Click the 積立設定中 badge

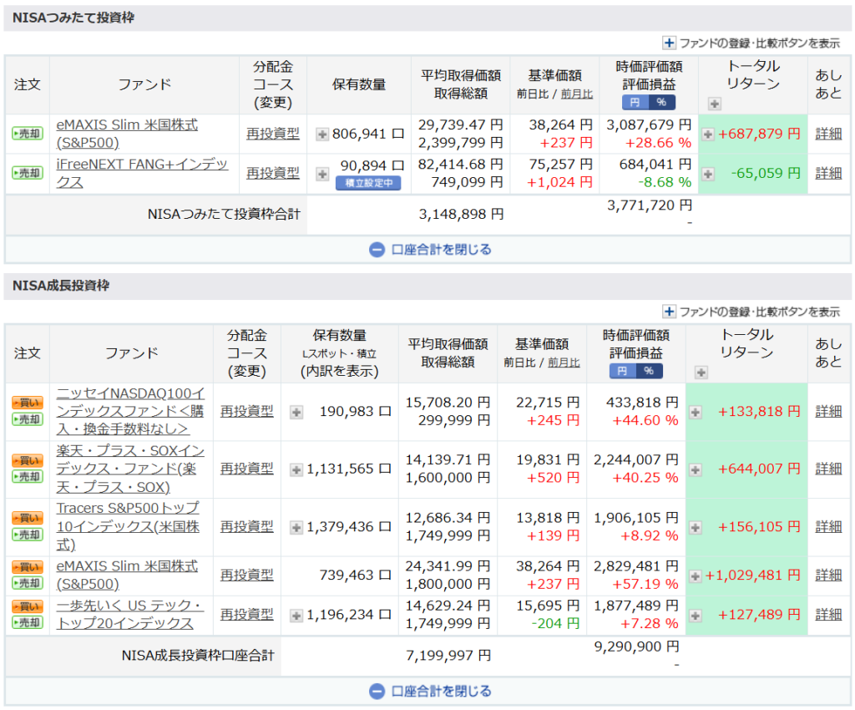369,183
